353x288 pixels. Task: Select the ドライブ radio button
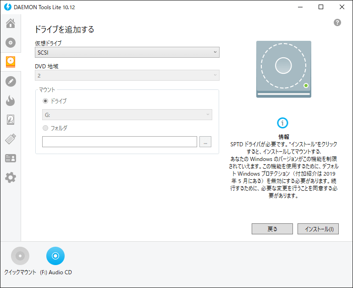pyautogui.click(x=45, y=101)
